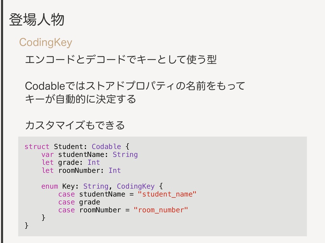The height and width of the screenshot is (243, 325).
Task: Click the final closing brace of struct
Action: pos(27,225)
